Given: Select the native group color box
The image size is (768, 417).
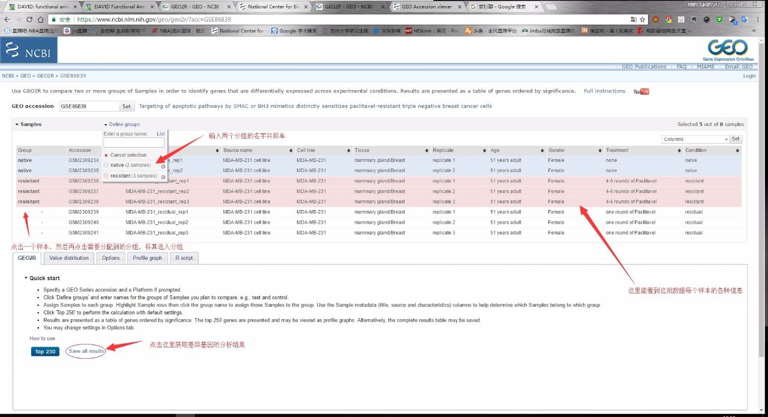Looking at the screenshot, I should click(107, 165).
